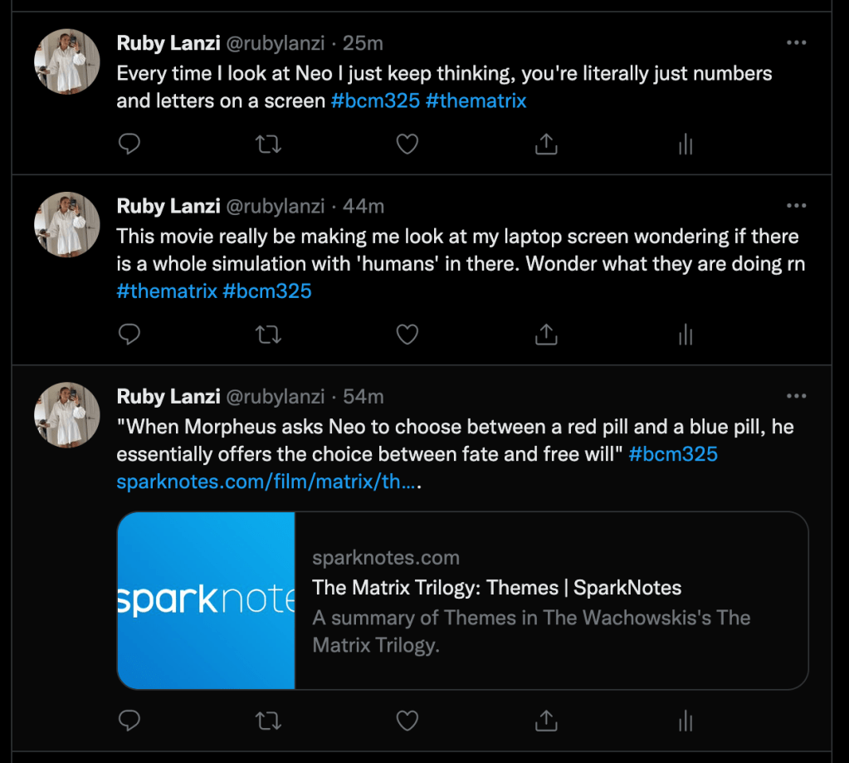View analytics for the Neo numbers tweet

pyautogui.click(x=685, y=145)
